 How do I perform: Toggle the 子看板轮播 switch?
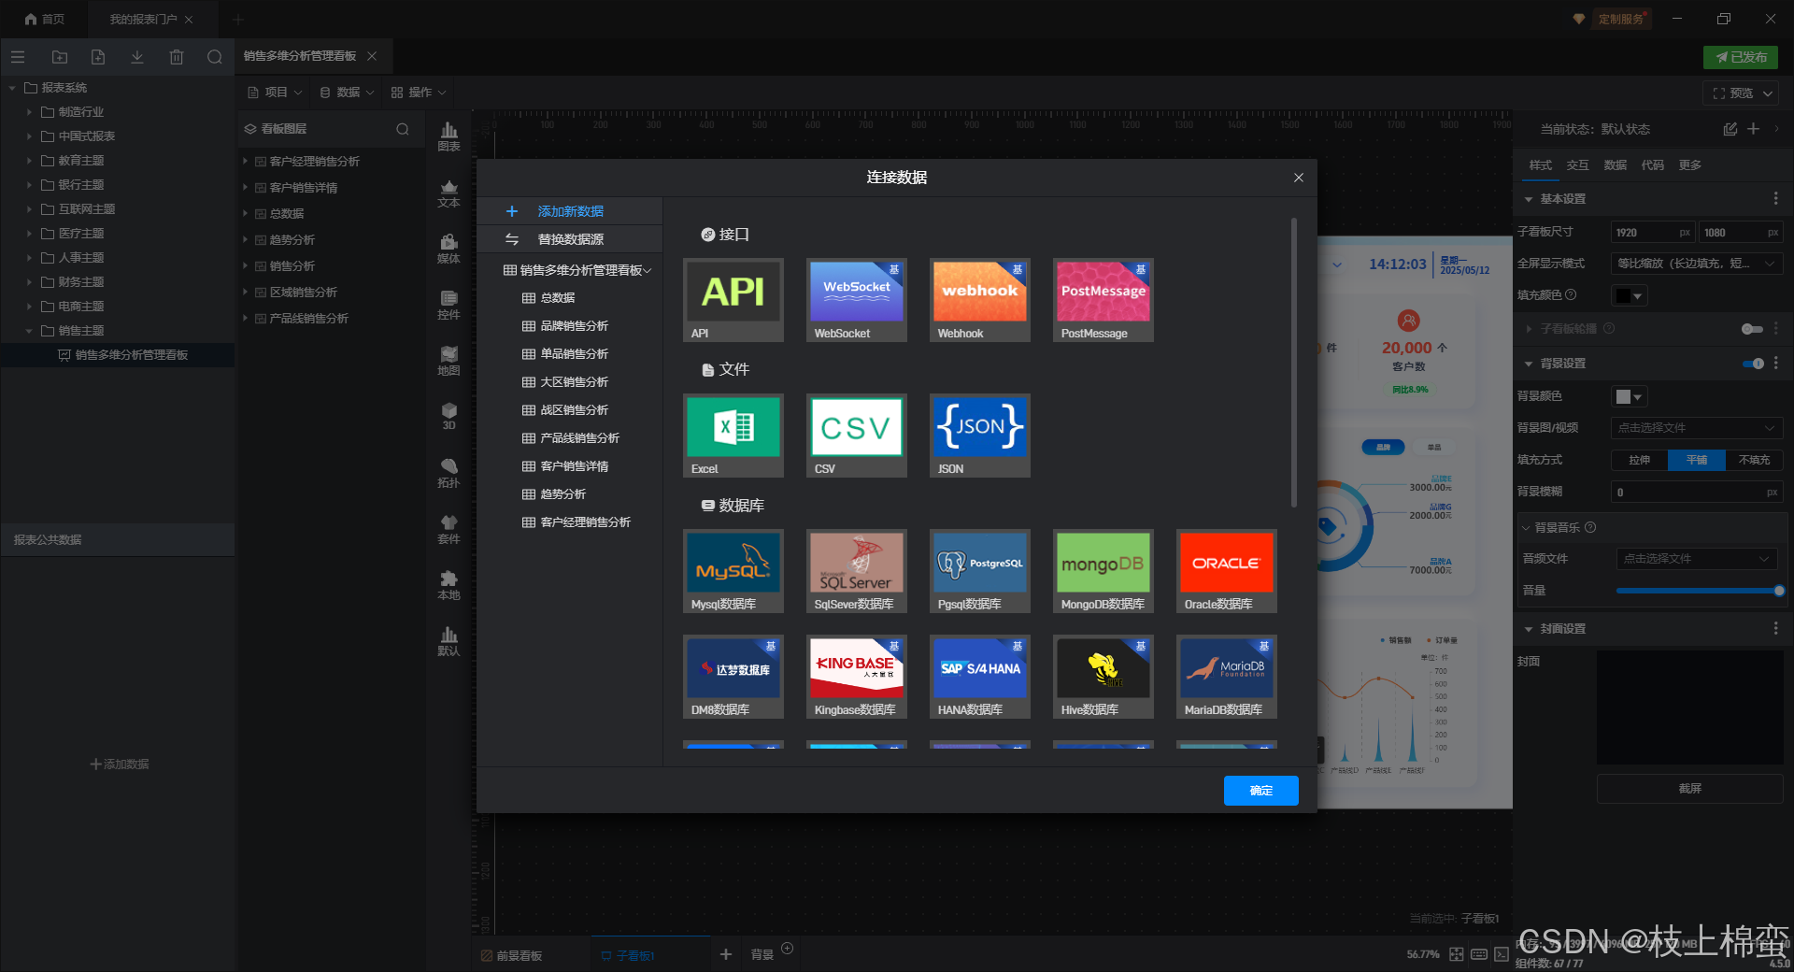1752,329
